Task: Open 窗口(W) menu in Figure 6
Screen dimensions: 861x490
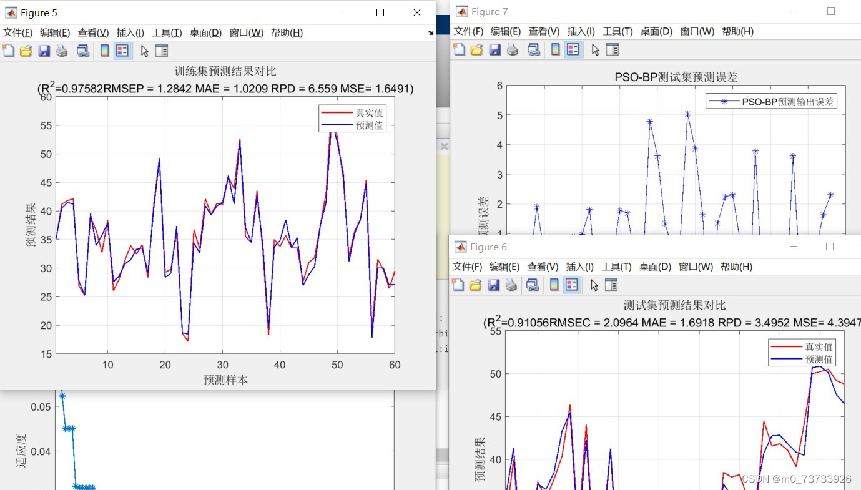Action: [x=696, y=267]
